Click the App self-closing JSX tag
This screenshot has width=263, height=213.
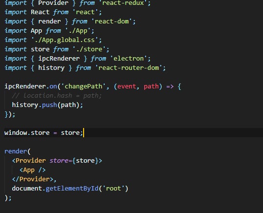(33, 170)
